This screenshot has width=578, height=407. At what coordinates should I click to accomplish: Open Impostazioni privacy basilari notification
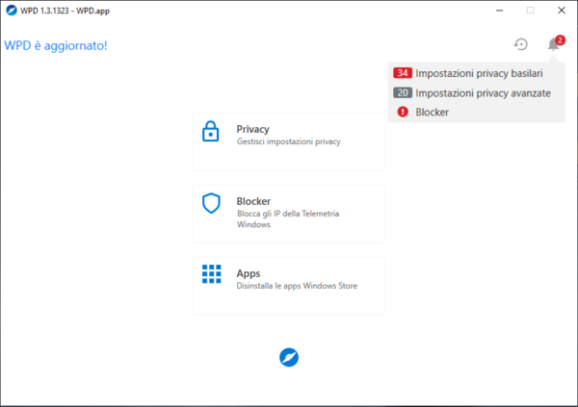[476, 73]
